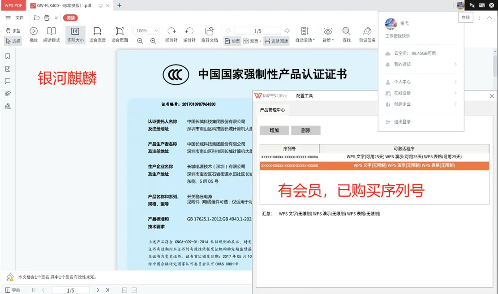Open the signature sidebar panel
The image size is (498, 294).
click(8, 106)
